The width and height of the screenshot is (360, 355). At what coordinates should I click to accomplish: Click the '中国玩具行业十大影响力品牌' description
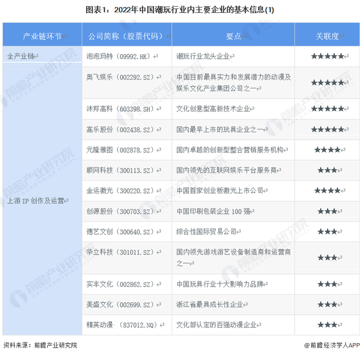220,284
